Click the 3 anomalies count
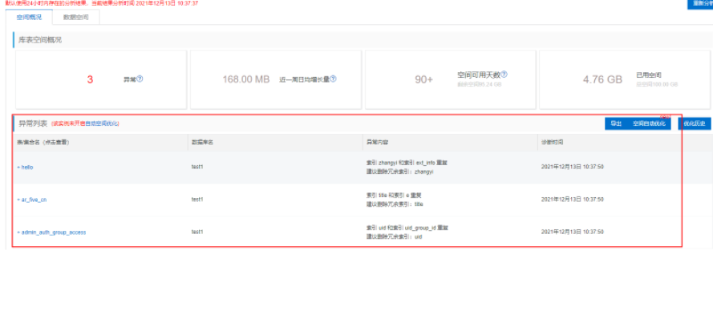The height and width of the screenshot is (311, 713). coord(90,79)
